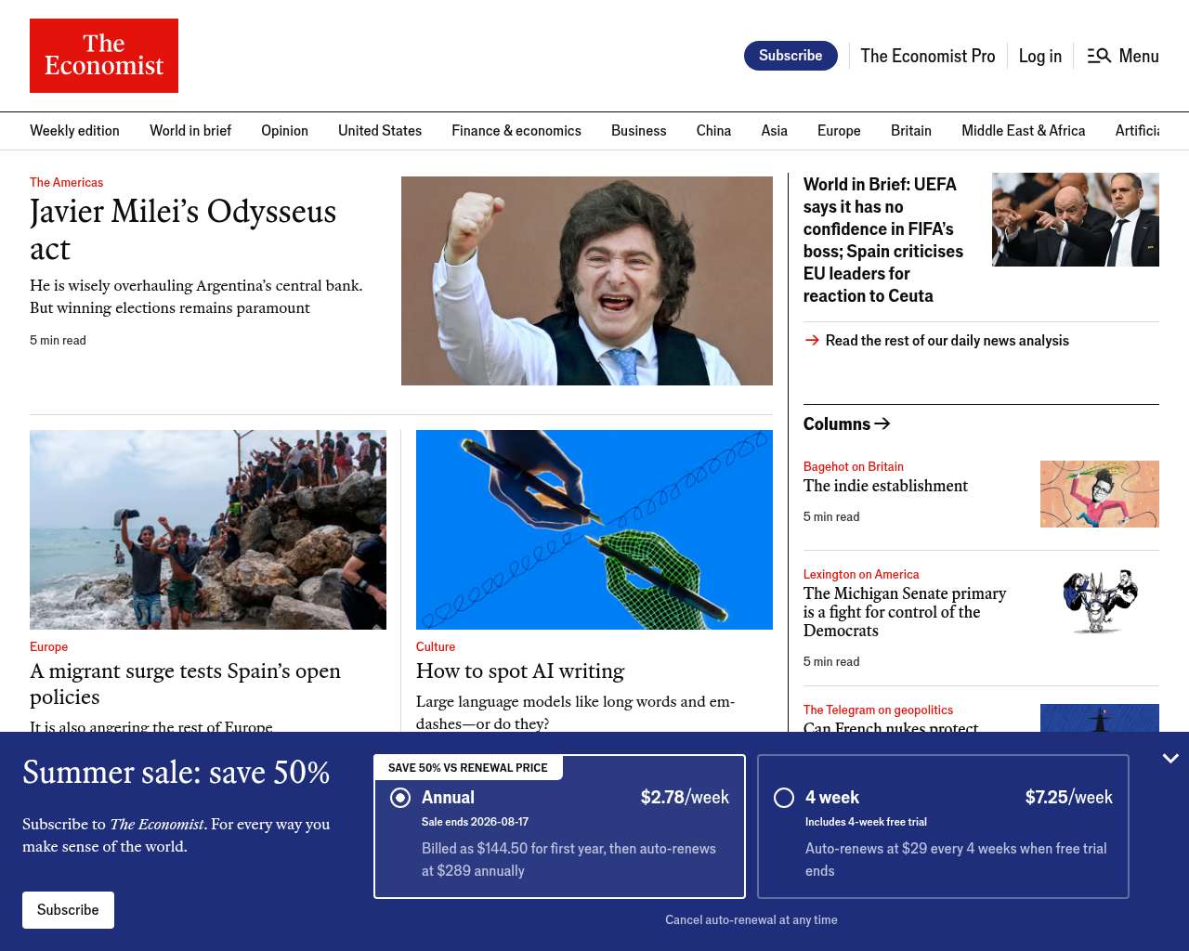The height and width of the screenshot is (951, 1189).
Task: Click the red arrow beside daily news analysis
Action: pyautogui.click(x=812, y=341)
